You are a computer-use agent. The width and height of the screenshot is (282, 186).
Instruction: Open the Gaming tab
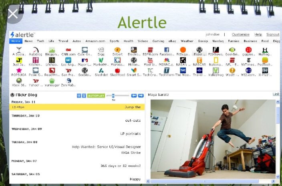[158, 41]
